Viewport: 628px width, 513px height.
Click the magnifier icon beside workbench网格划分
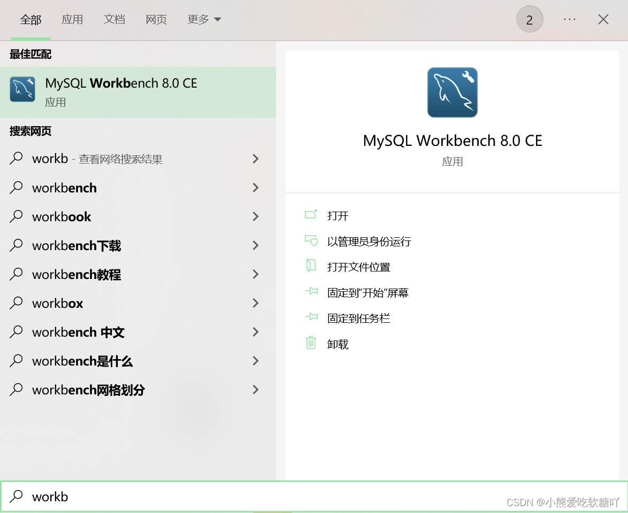tap(16, 390)
